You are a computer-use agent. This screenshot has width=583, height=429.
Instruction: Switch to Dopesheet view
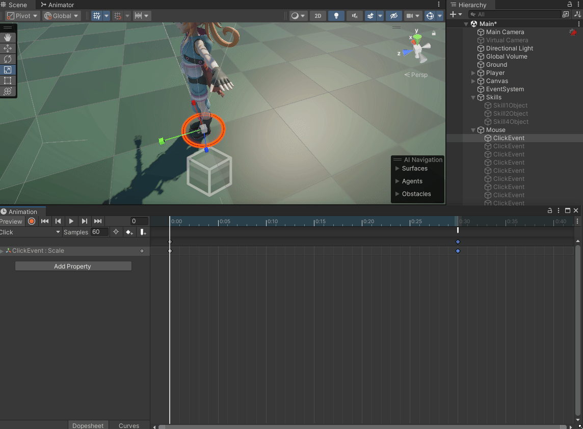tap(88, 425)
